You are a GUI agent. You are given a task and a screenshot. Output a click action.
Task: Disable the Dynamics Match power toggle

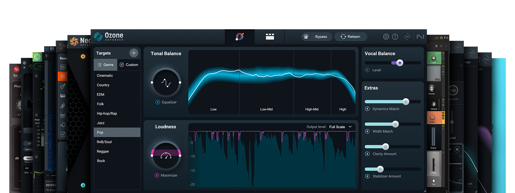click(367, 109)
